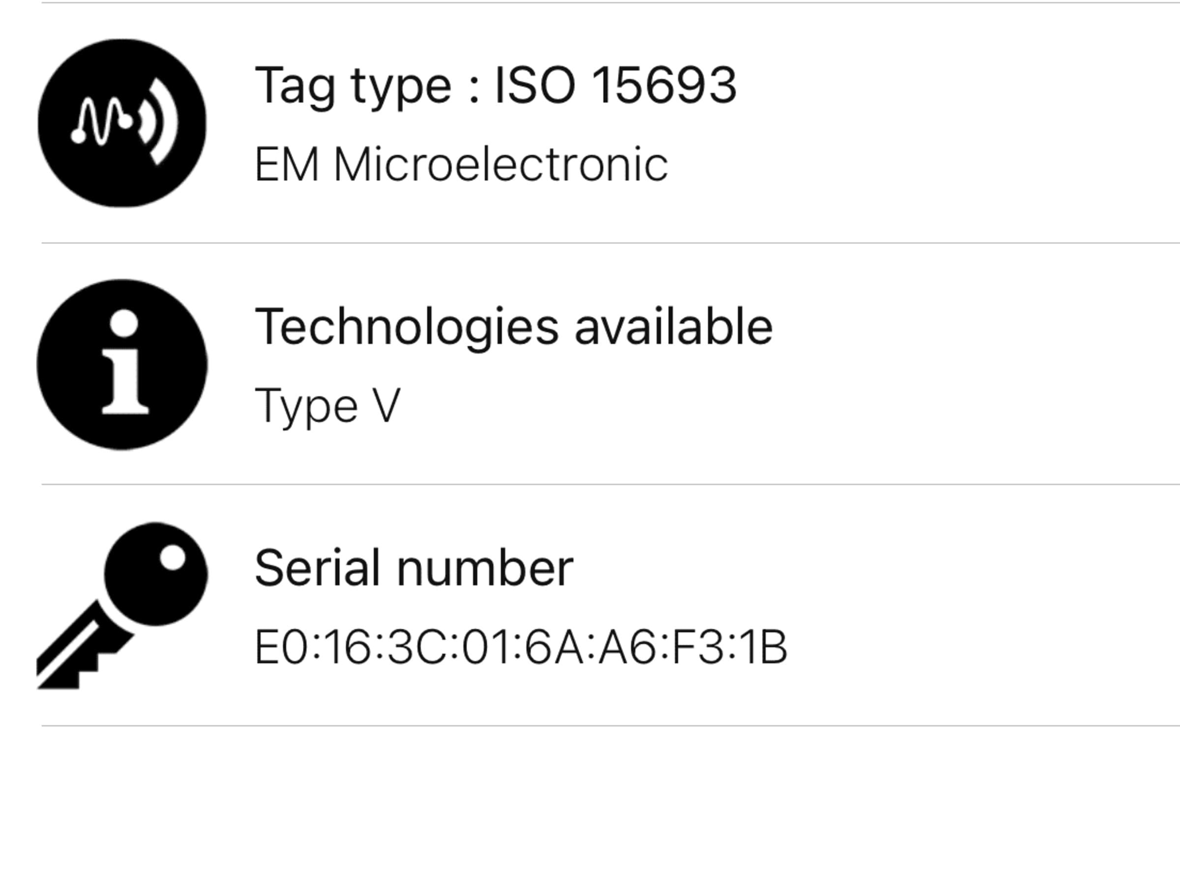
Task: Click the ISO 15693 standard text
Action: pos(615,86)
